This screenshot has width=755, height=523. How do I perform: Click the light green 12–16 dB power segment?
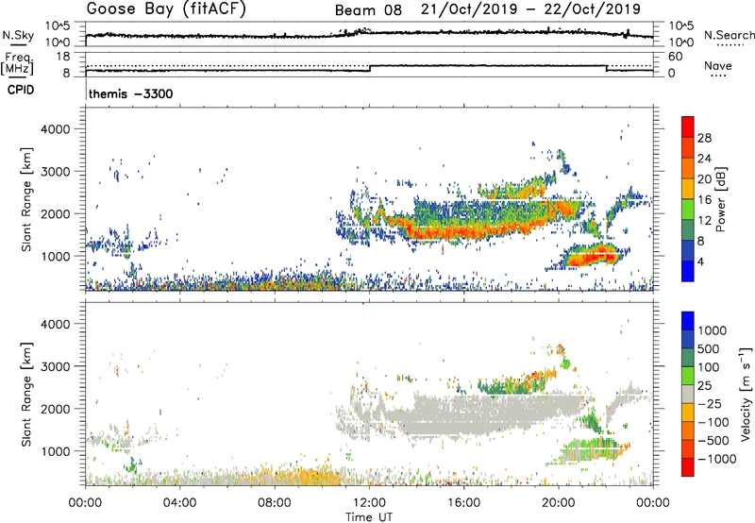pos(688,210)
